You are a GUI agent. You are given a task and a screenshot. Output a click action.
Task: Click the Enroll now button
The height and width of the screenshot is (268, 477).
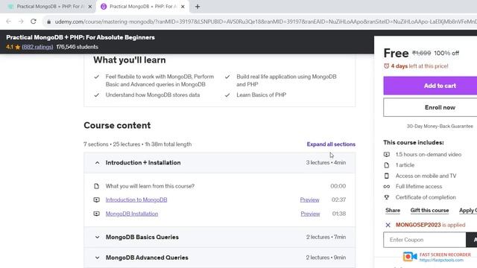[x=430, y=107]
